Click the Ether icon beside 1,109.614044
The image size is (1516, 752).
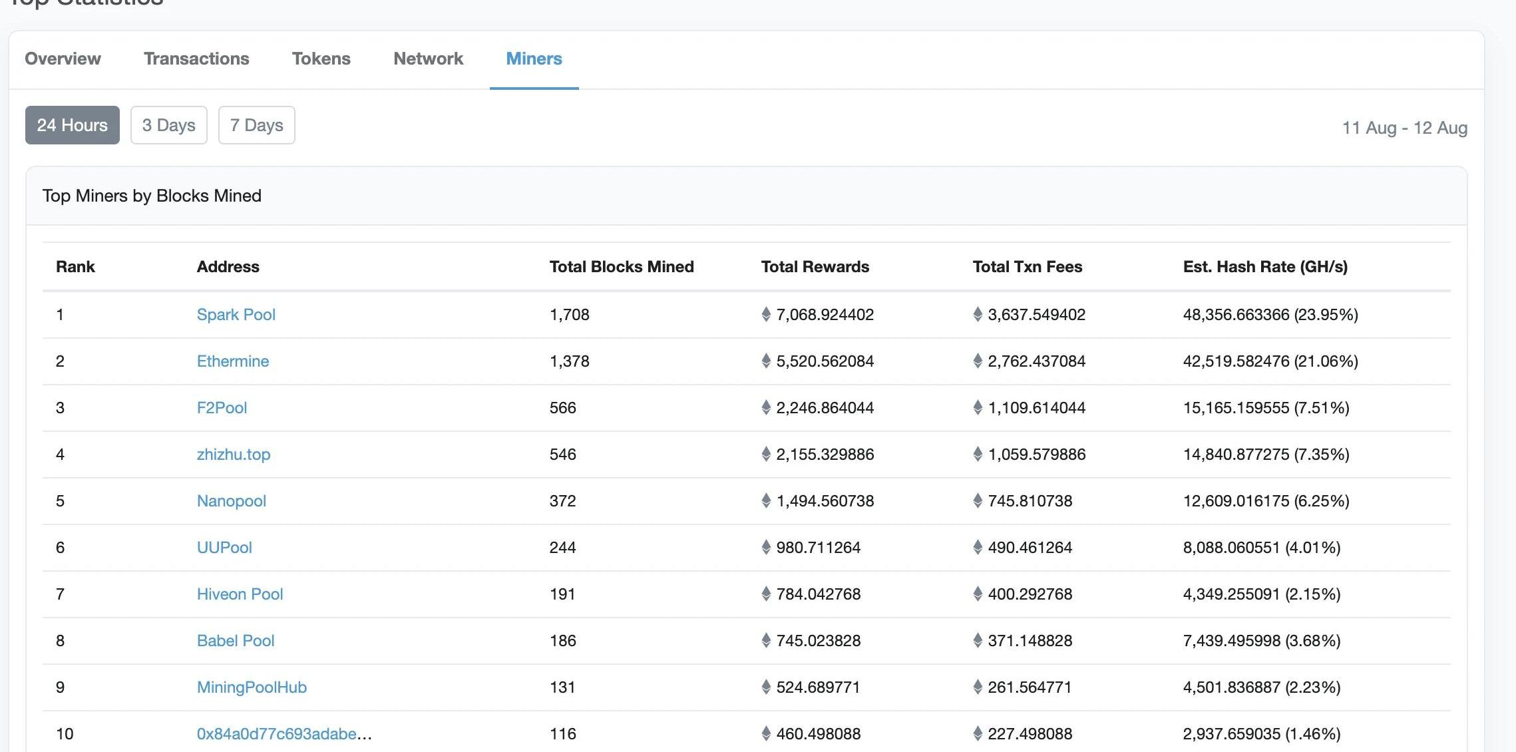978,407
